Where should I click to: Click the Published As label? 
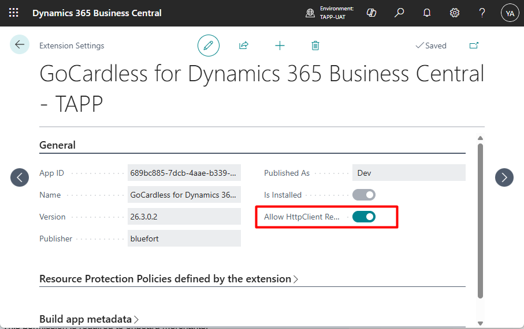(x=287, y=173)
